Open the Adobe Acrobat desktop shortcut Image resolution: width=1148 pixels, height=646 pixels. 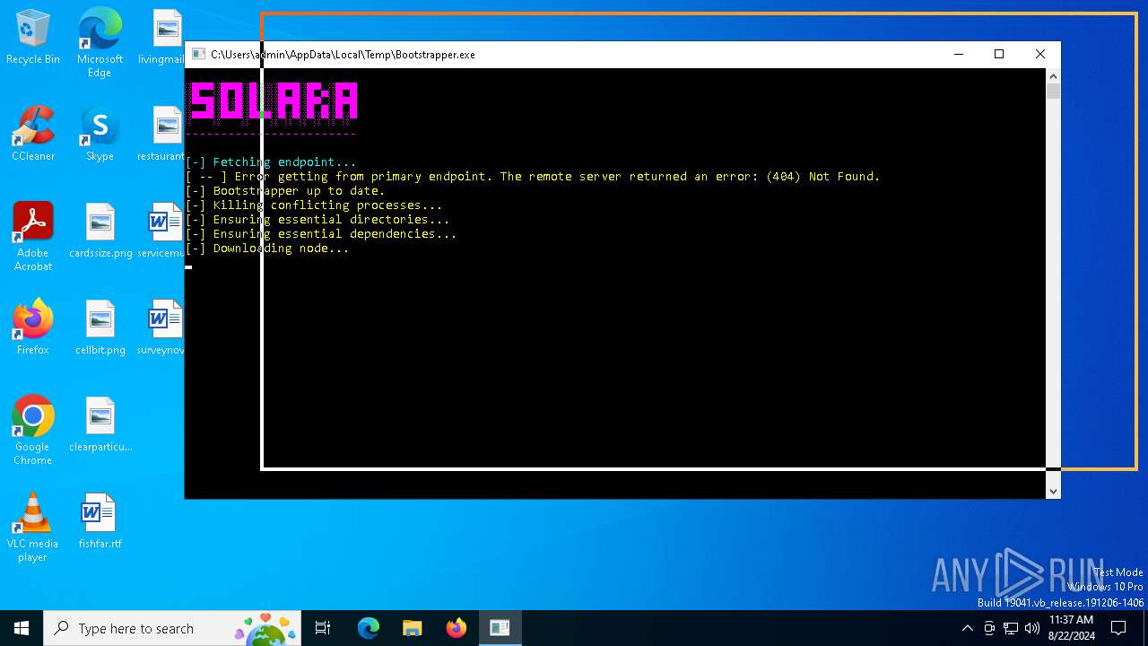coord(33,237)
